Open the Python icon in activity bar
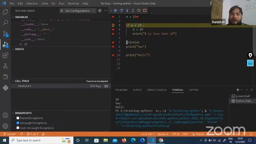256x144 pixels. (x=5, y=88)
